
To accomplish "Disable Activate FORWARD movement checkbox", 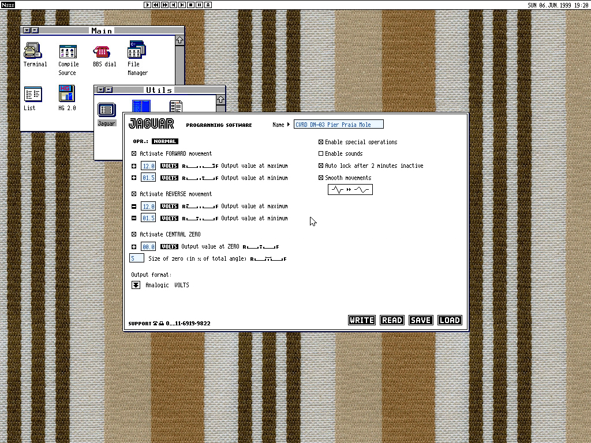I will [x=134, y=154].
